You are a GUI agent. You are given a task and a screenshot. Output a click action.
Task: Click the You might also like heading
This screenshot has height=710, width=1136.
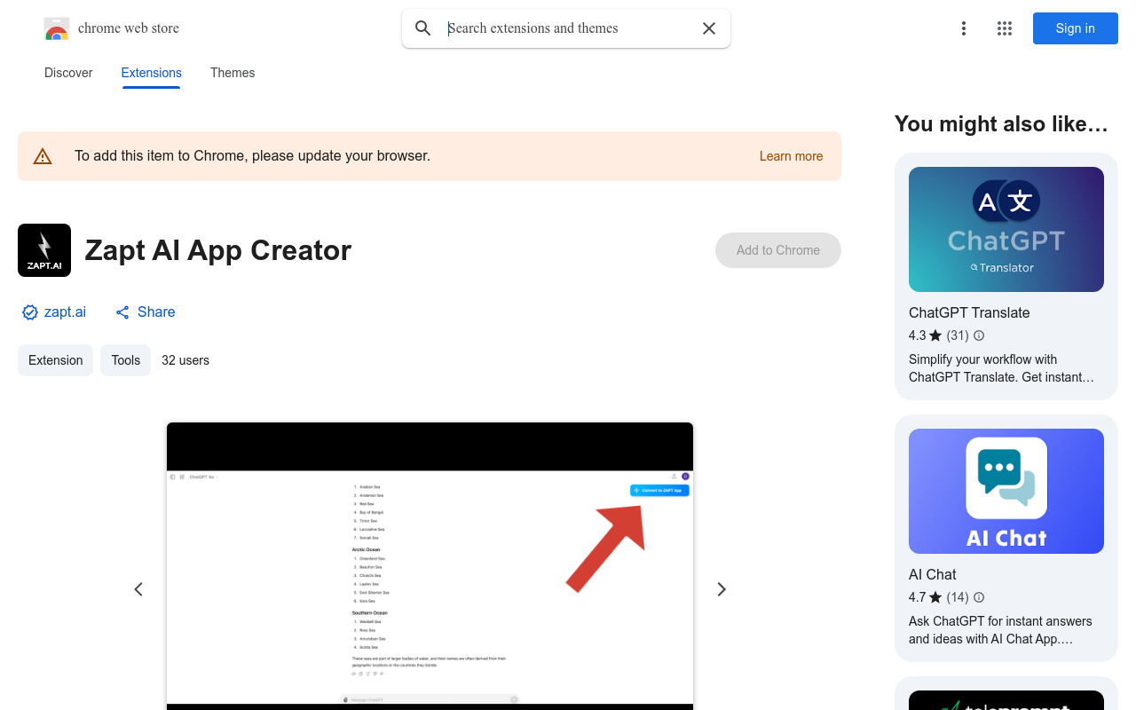[x=1001, y=124]
